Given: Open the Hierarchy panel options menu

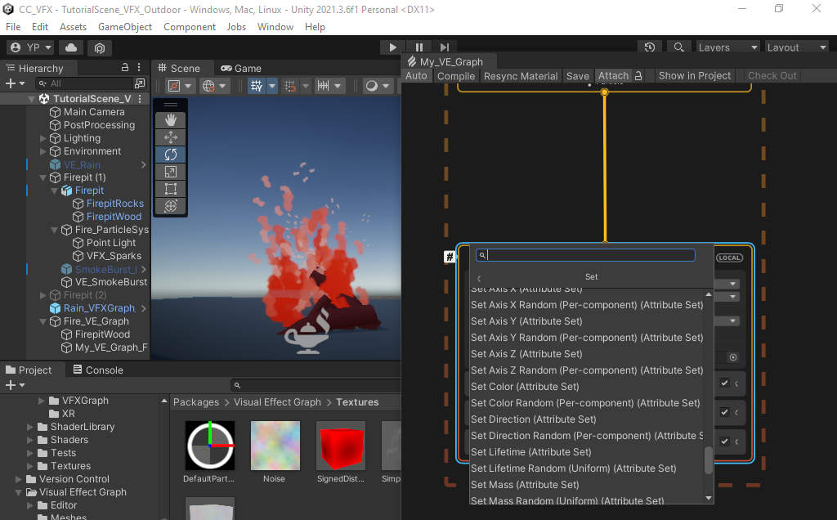Looking at the screenshot, I should point(139,67).
